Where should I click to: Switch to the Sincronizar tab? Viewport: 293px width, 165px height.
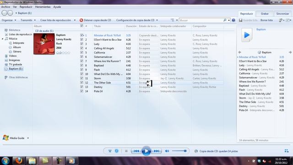(x=282, y=14)
